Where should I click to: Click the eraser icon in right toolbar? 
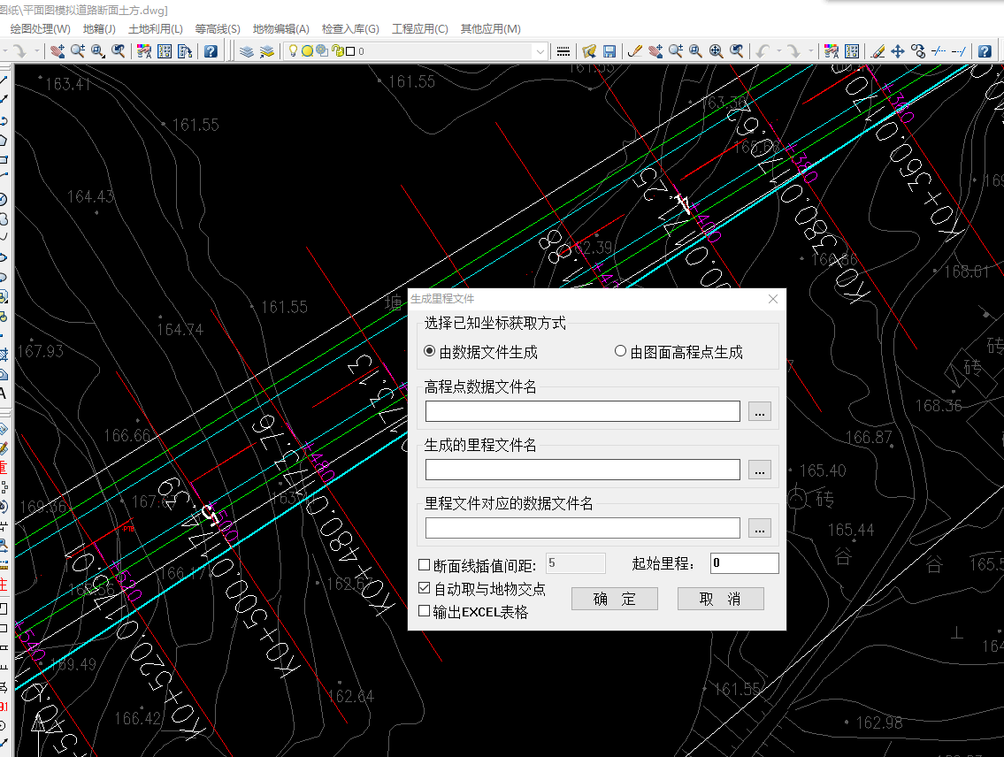[x=878, y=51]
